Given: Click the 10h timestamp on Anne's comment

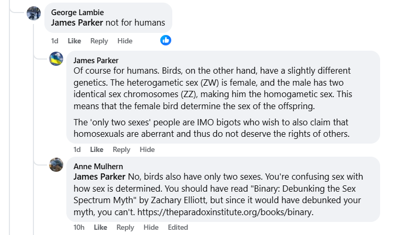Looking at the screenshot, I should [x=79, y=227].
